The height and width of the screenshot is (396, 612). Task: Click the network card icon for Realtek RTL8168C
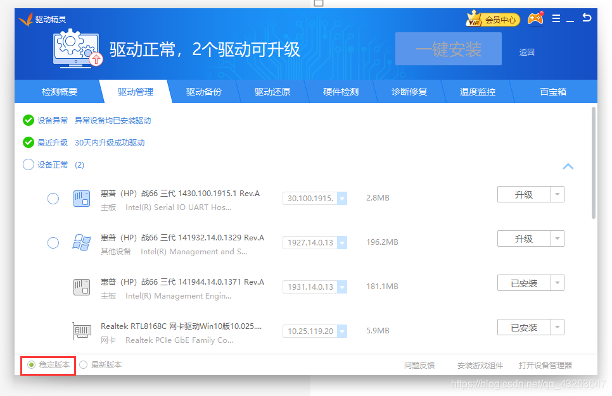pyautogui.click(x=82, y=331)
